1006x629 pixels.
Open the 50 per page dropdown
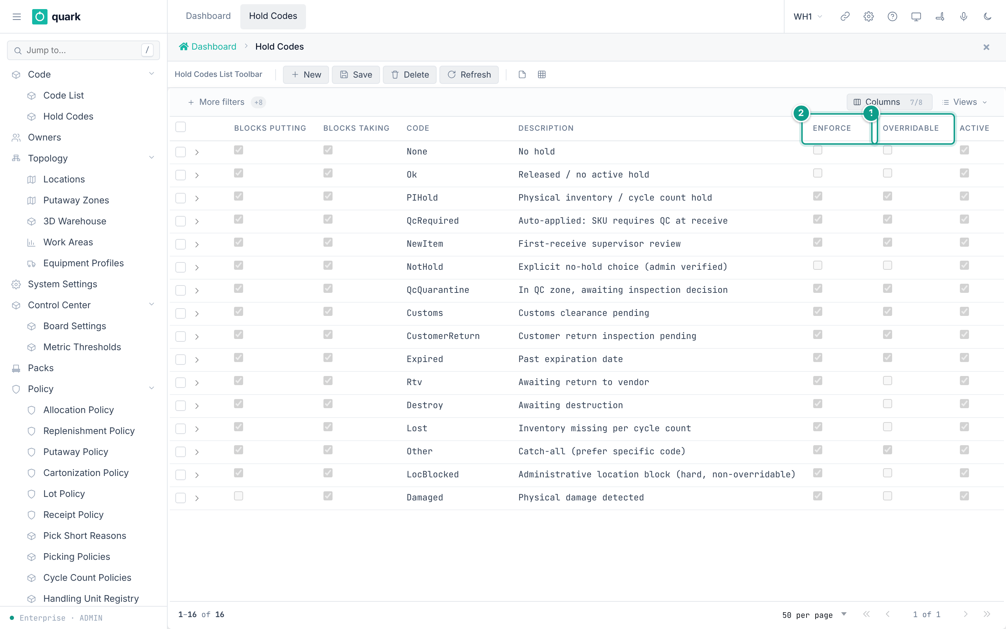[814, 614]
